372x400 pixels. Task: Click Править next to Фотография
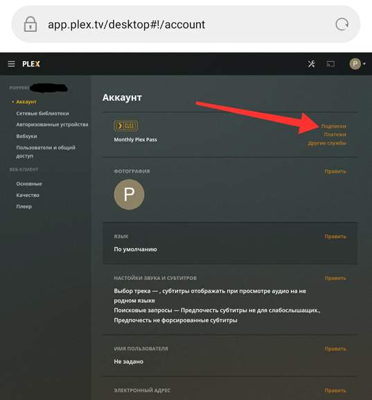coord(335,171)
